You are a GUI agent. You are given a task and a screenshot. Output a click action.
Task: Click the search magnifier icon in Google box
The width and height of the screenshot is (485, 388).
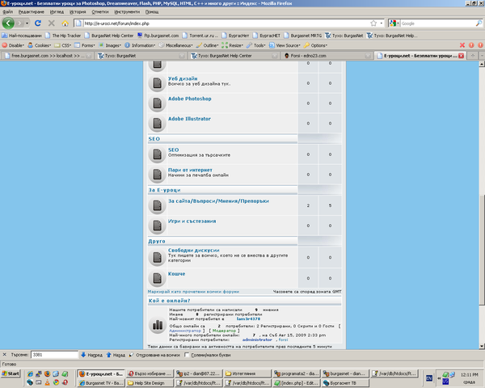tap(479, 23)
